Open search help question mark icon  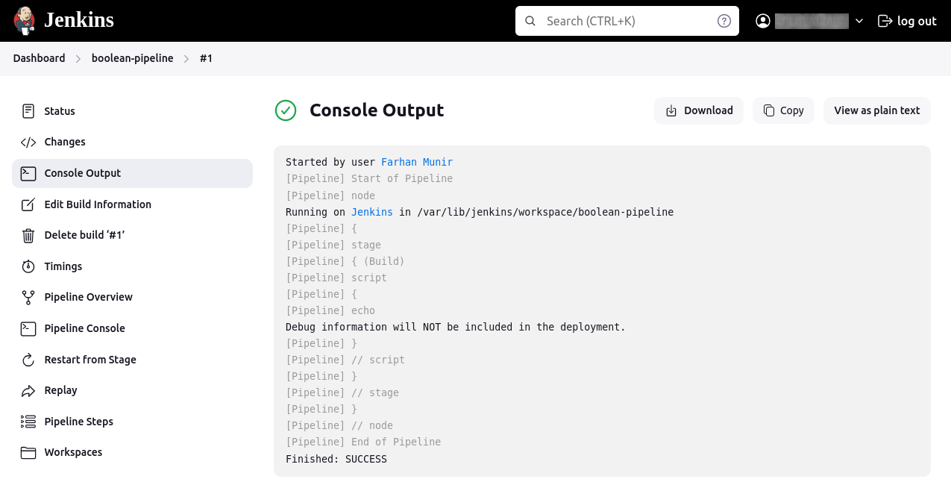pyautogui.click(x=724, y=21)
